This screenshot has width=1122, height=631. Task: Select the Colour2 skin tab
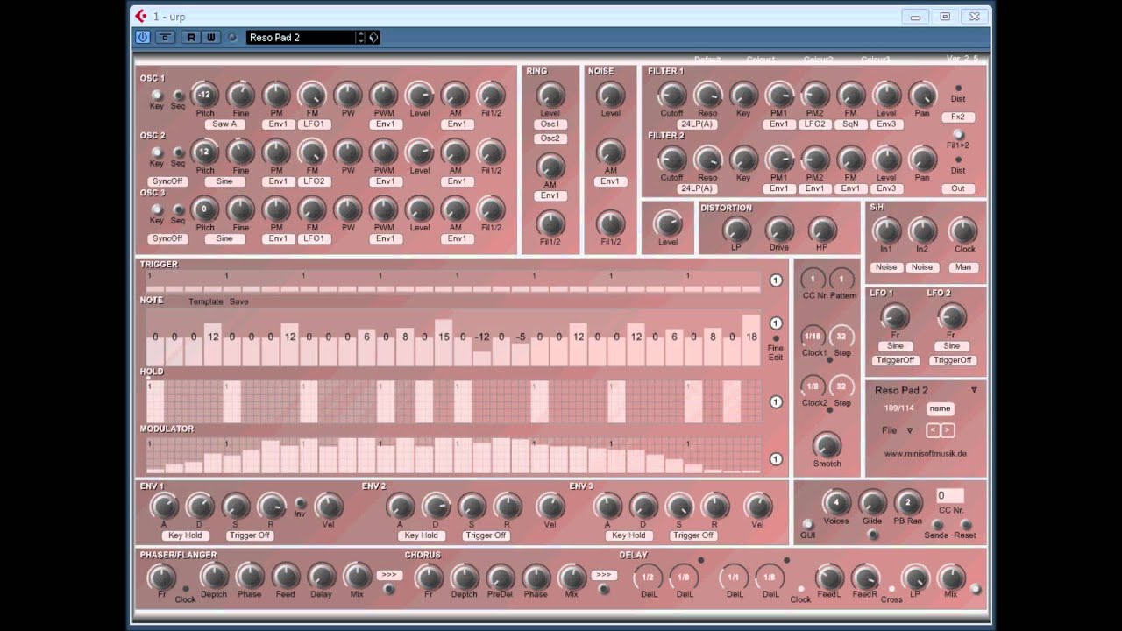tap(818, 60)
